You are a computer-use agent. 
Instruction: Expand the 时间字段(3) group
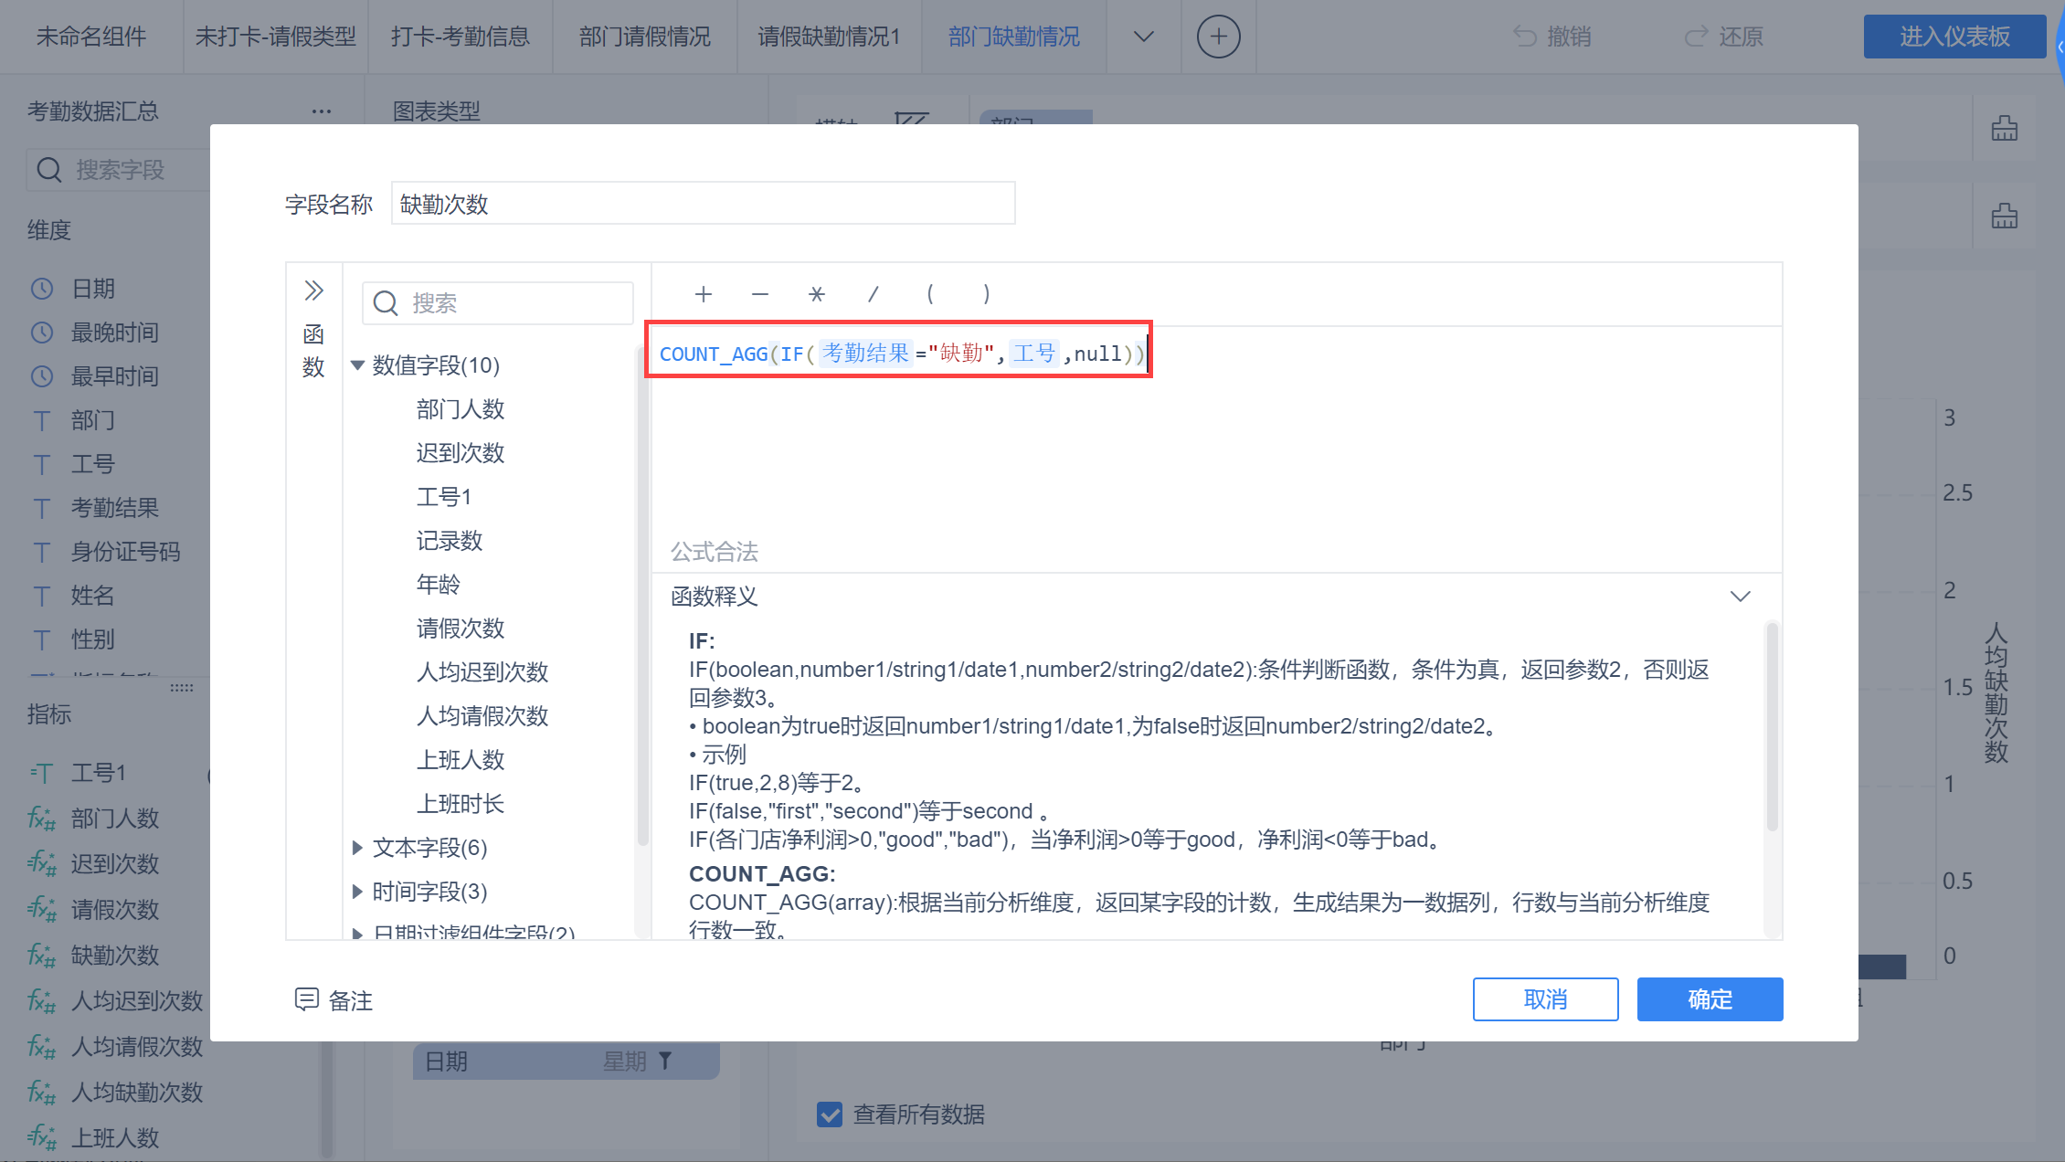pyautogui.click(x=357, y=892)
